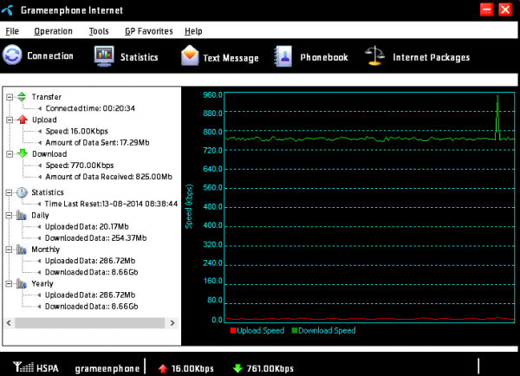This screenshot has width=520, height=376.
Task: Select the download Speed: 770.00Kbps row
Action: pyautogui.click(x=80, y=165)
